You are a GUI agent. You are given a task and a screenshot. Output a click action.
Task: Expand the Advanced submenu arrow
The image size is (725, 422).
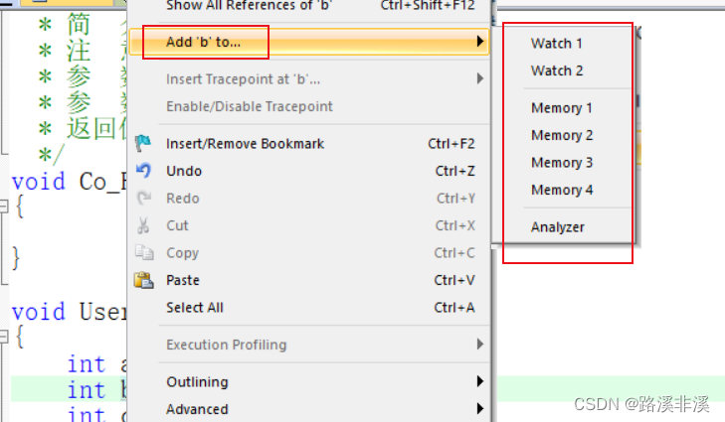tap(480, 409)
